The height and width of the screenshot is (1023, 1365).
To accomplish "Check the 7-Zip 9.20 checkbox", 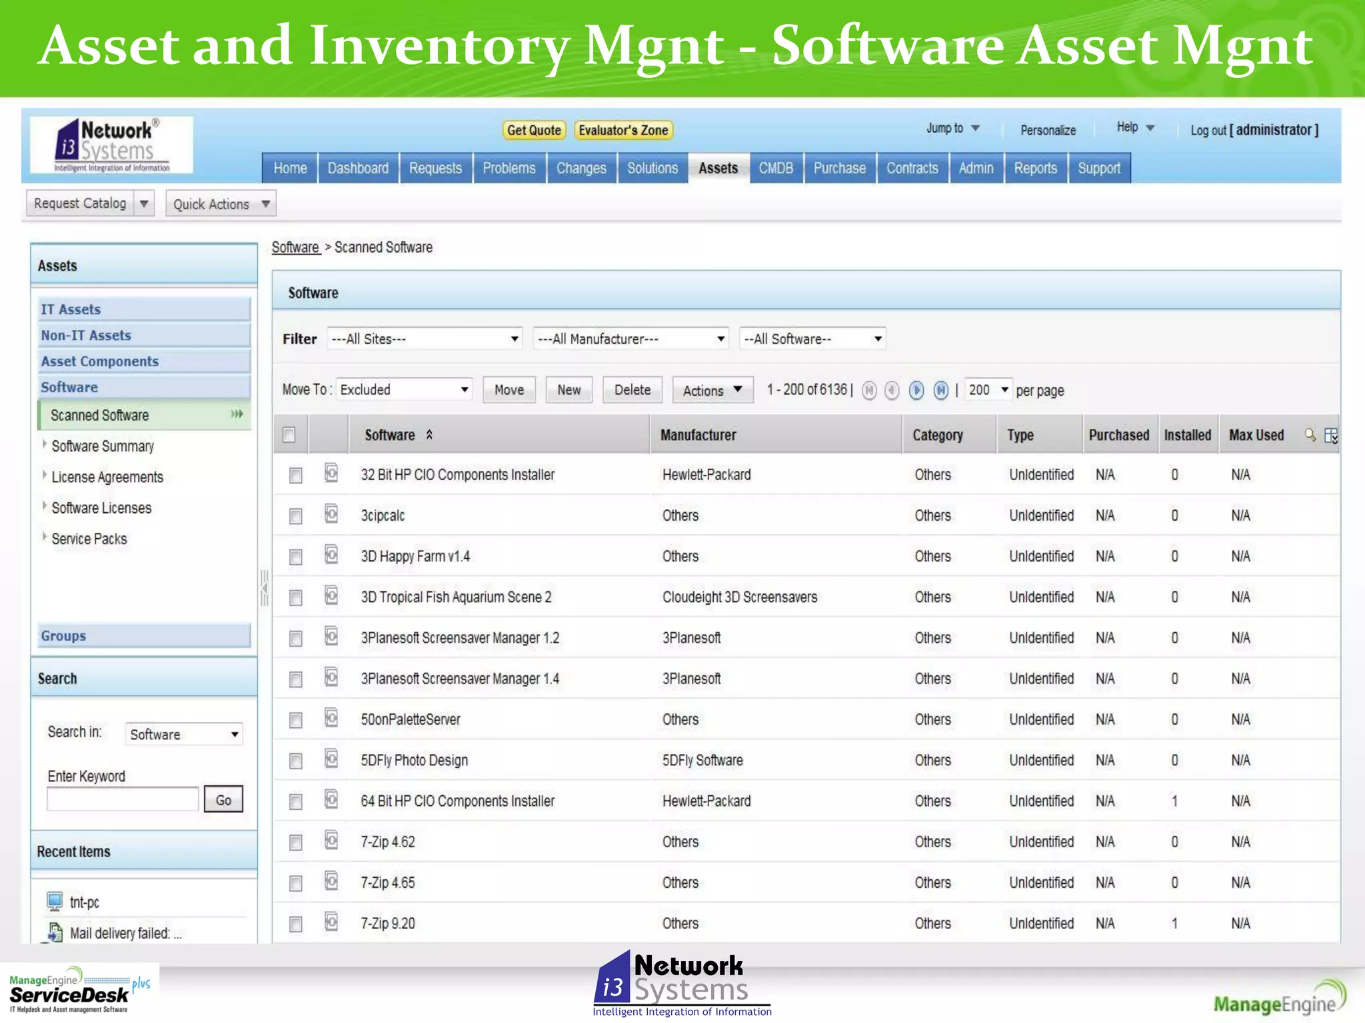I will [x=295, y=924].
